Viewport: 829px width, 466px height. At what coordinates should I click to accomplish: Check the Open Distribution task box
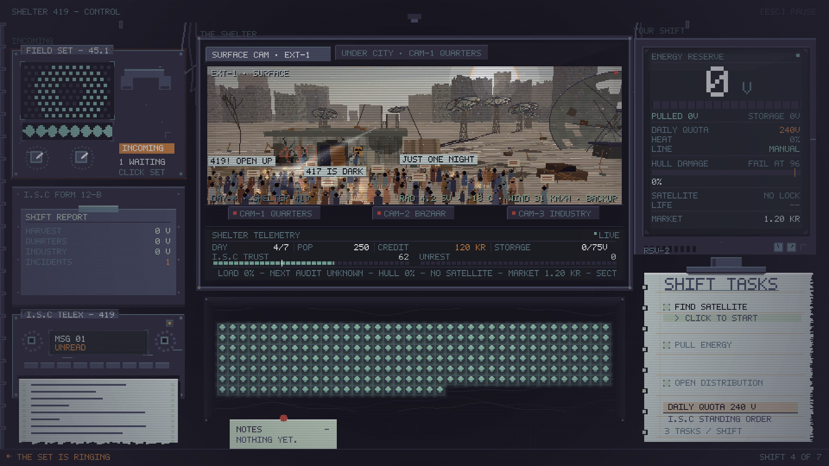(x=667, y=383)
